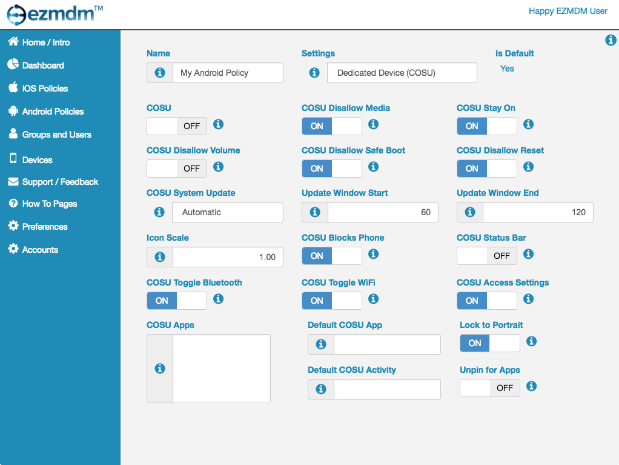Click inside the COSU Apps box
Image resolution: width=619 pixels, height=465 pixels.
(222, 369)
